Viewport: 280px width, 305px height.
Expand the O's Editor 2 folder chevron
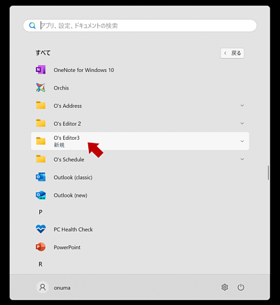(x=242, y=123)
